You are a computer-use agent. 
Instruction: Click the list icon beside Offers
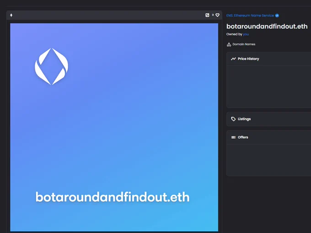pyautogui.click(x=233, y=137)
